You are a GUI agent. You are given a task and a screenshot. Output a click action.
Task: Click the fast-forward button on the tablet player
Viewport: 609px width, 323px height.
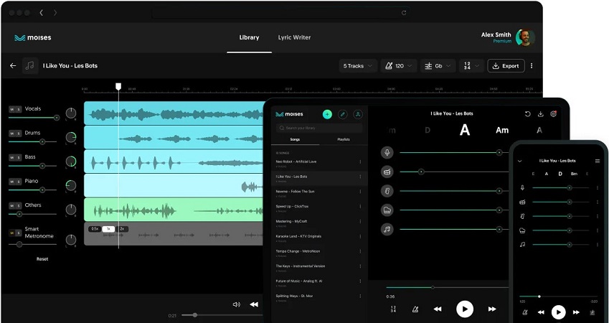tap(492, 309)
